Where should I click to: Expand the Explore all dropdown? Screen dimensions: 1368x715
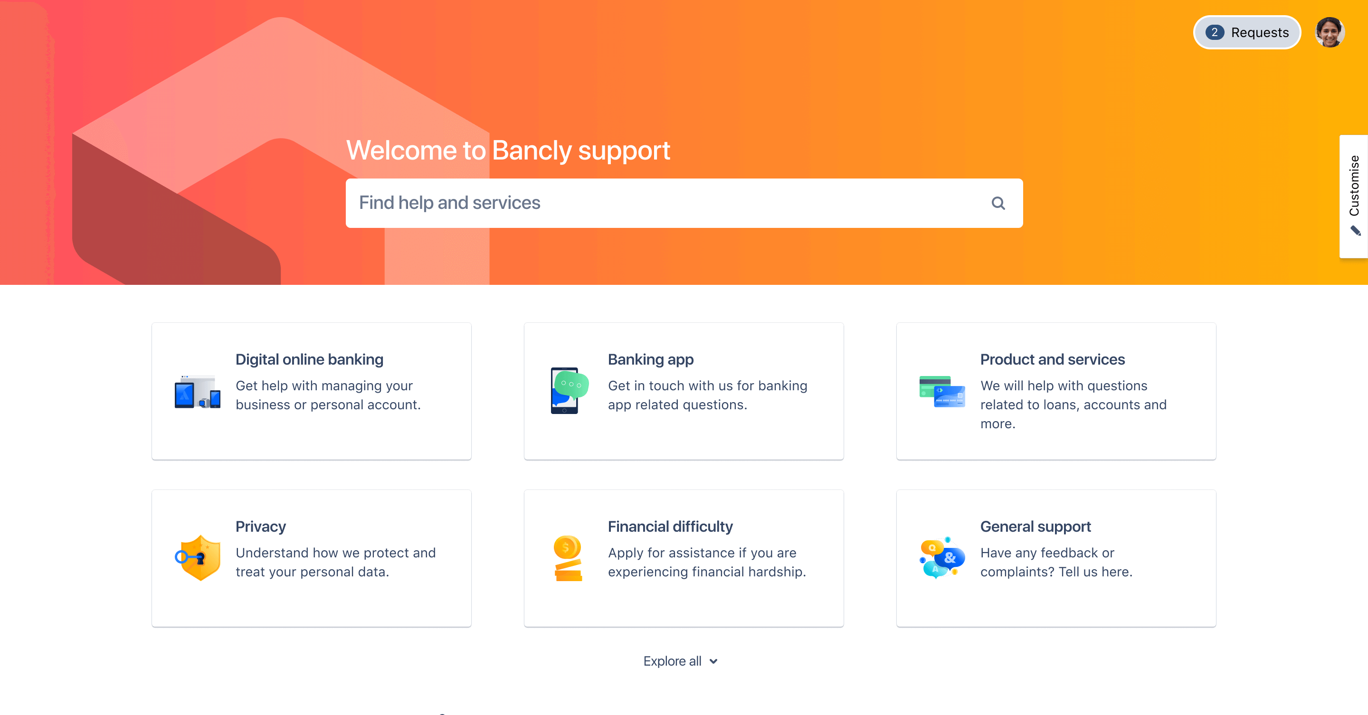click(679, 661)
